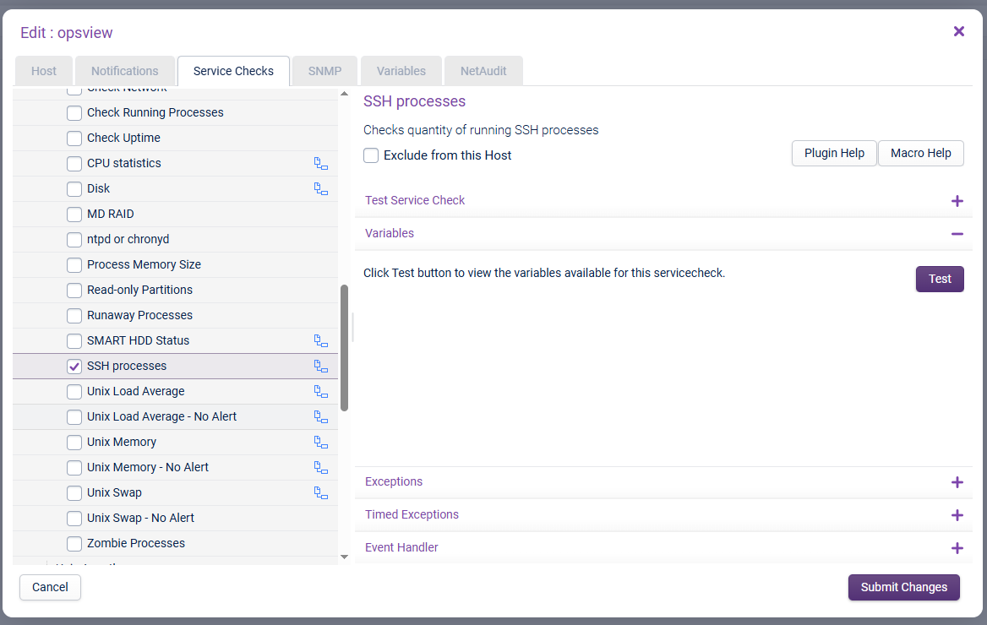The height and width of the screenshot is (625, 987).
Task: Click the hierarchy icon beside Unix Load Average
Action: (x=321, y=391)
